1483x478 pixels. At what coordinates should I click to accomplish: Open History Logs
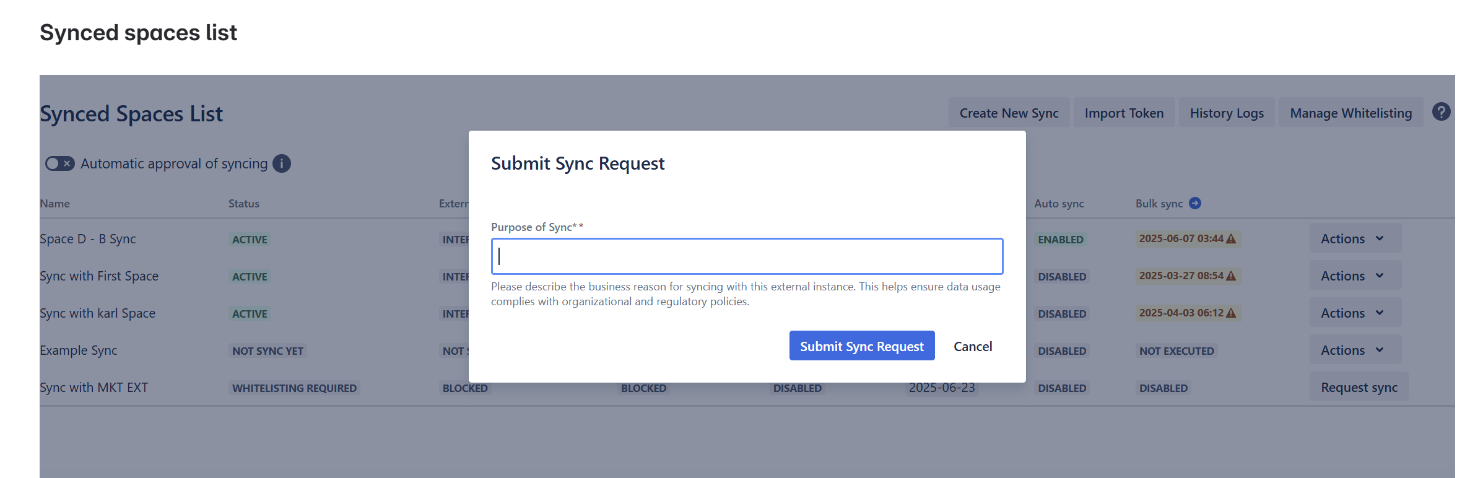coord(1226,113)
